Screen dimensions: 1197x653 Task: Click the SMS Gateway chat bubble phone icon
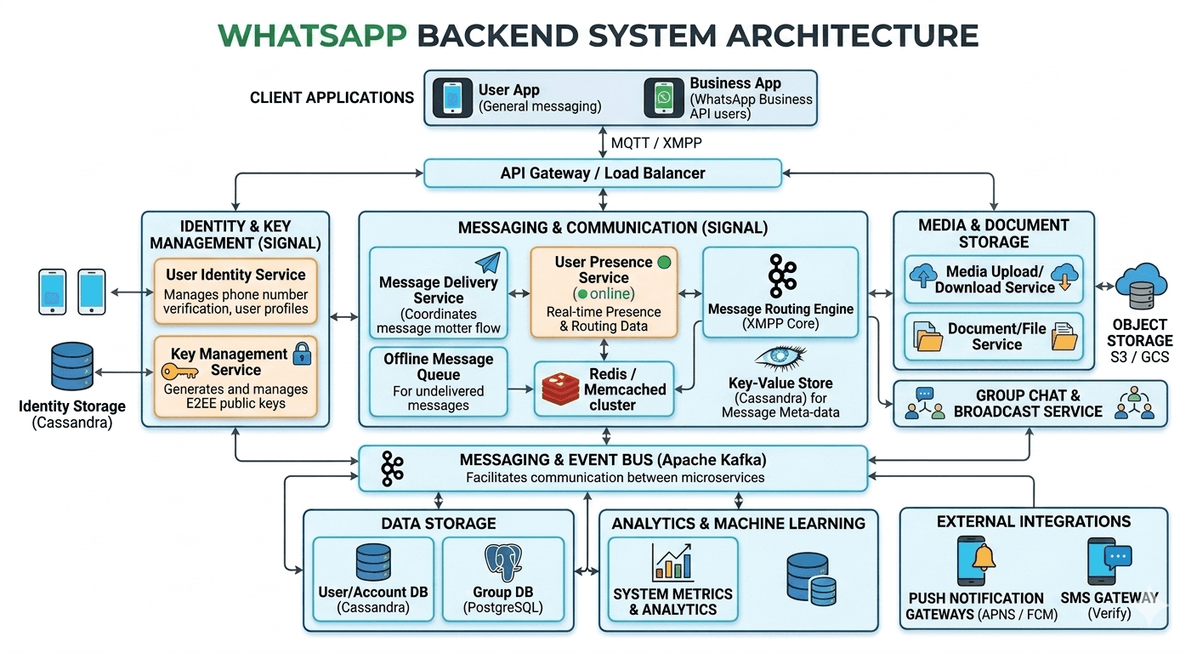point(1109,562)
